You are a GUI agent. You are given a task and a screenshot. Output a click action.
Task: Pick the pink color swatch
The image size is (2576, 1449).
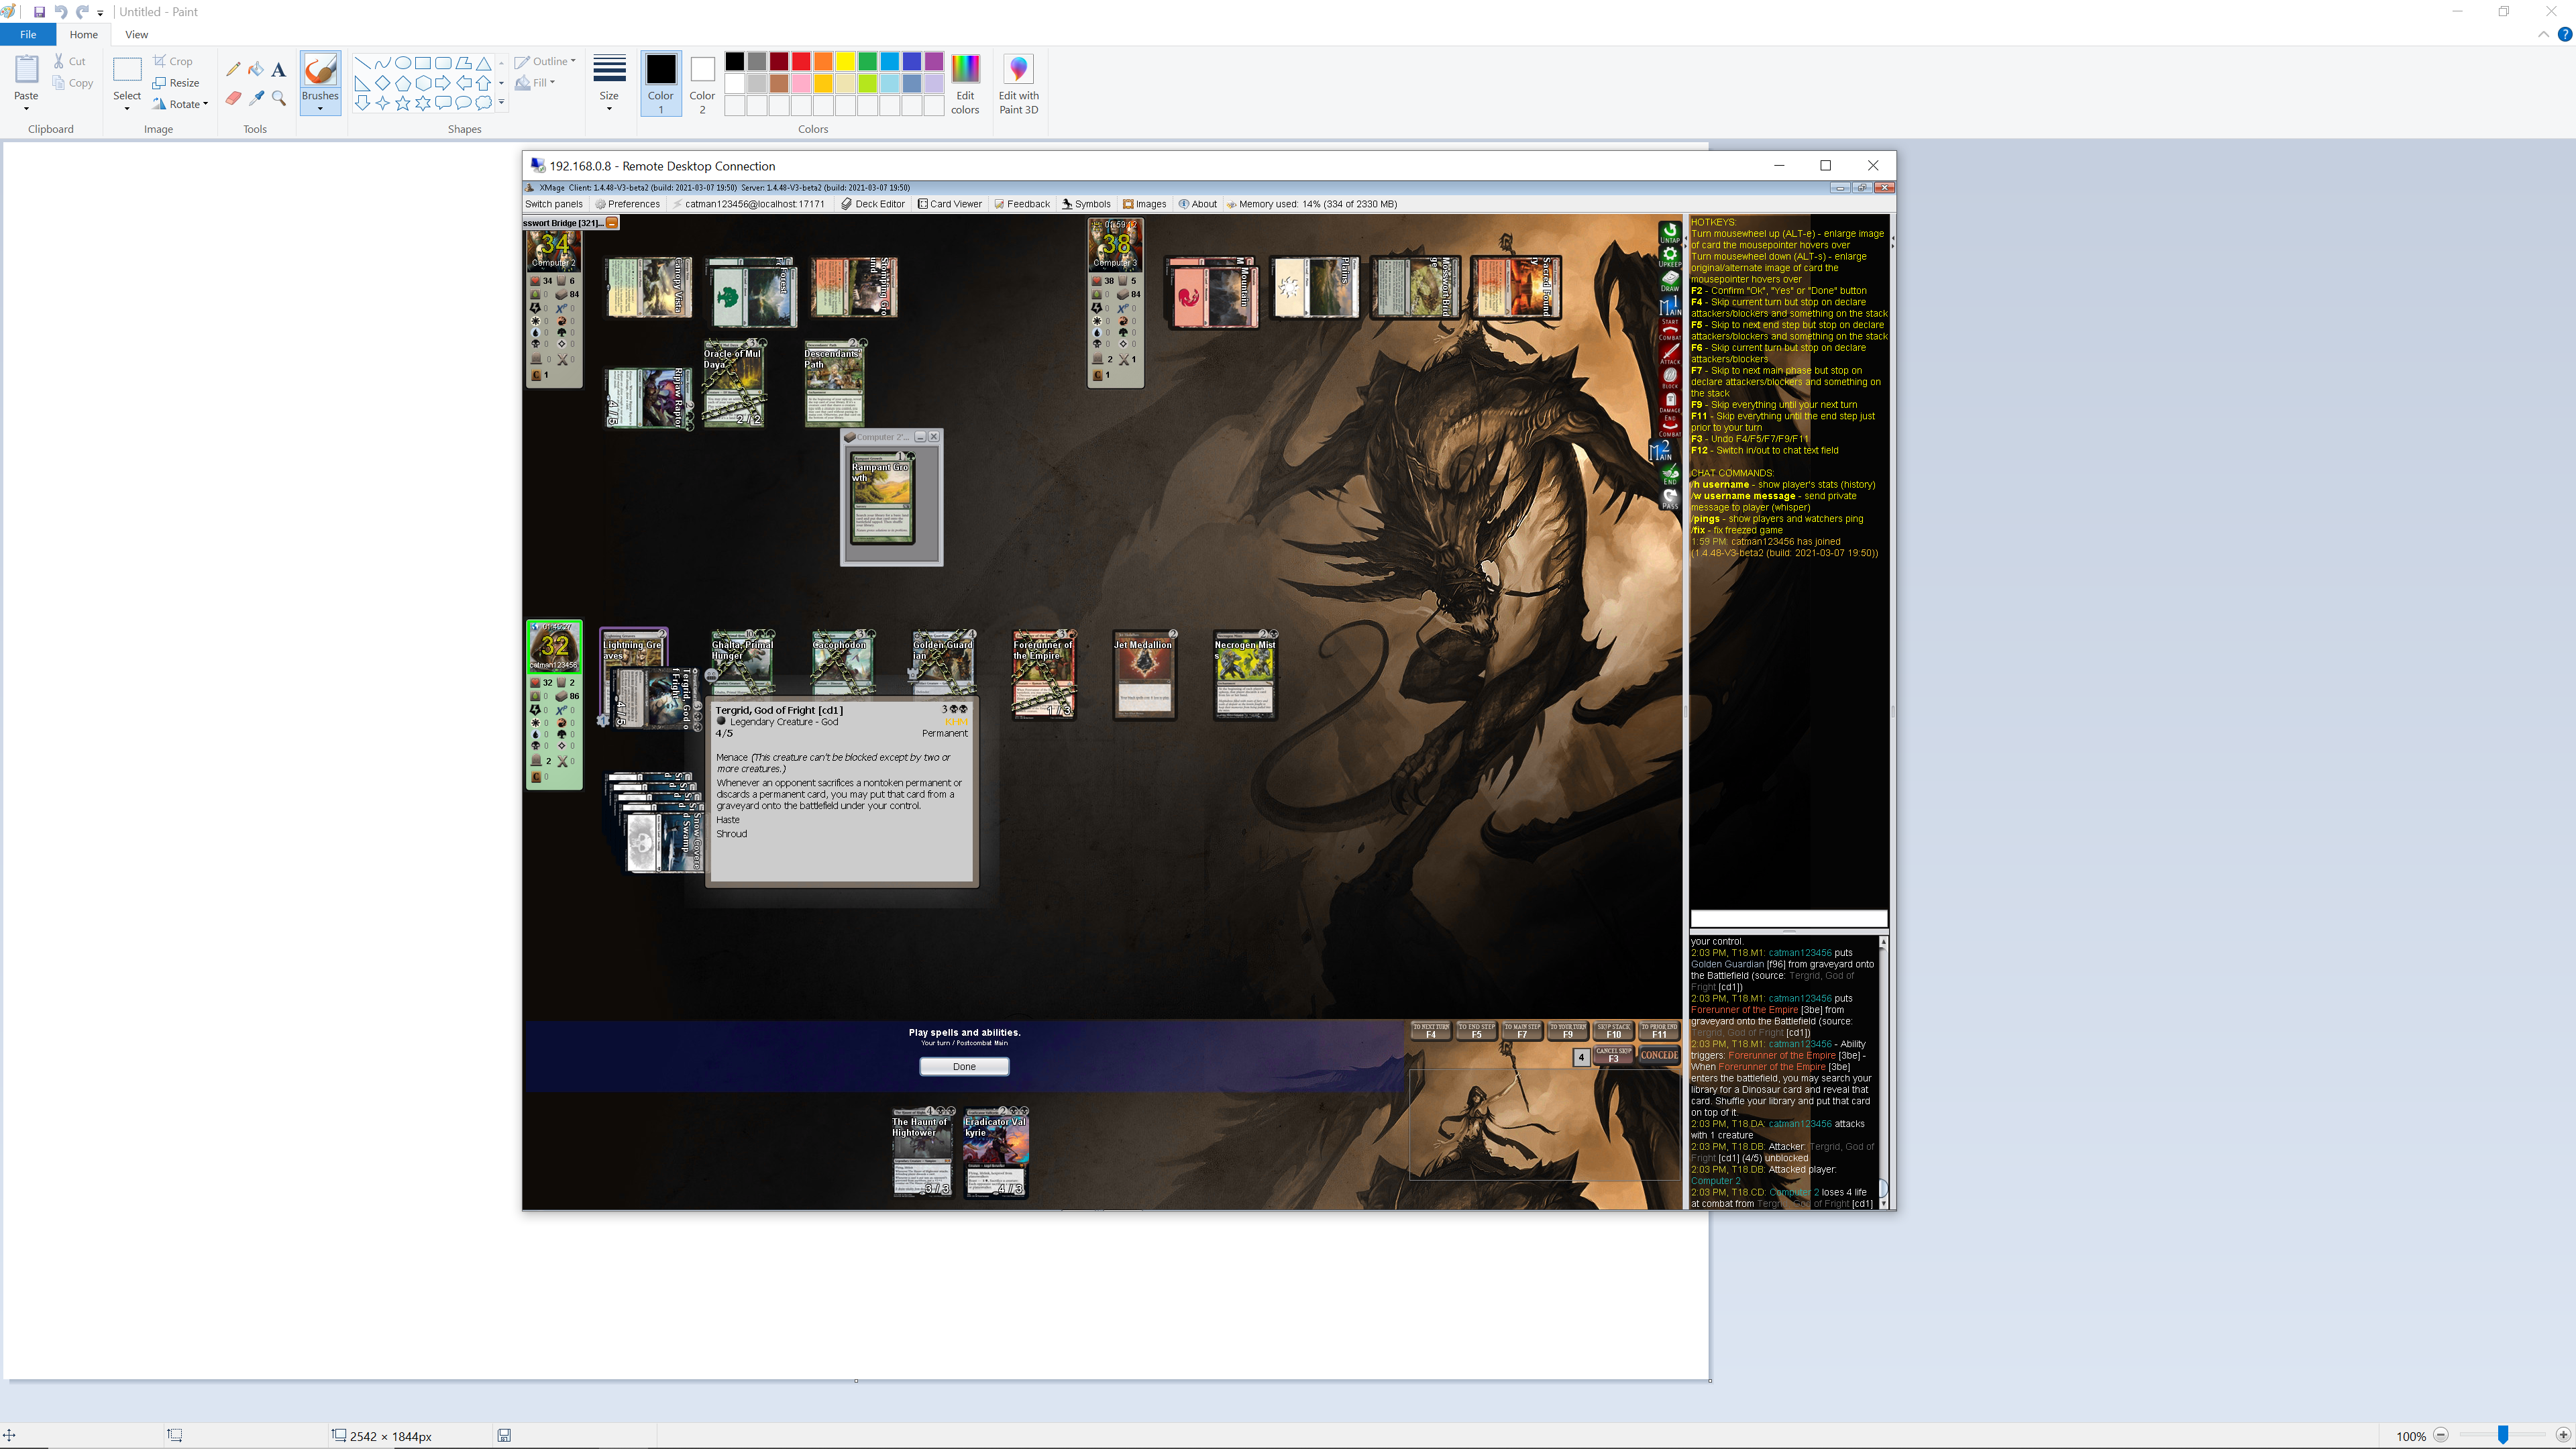pos(801,83)
